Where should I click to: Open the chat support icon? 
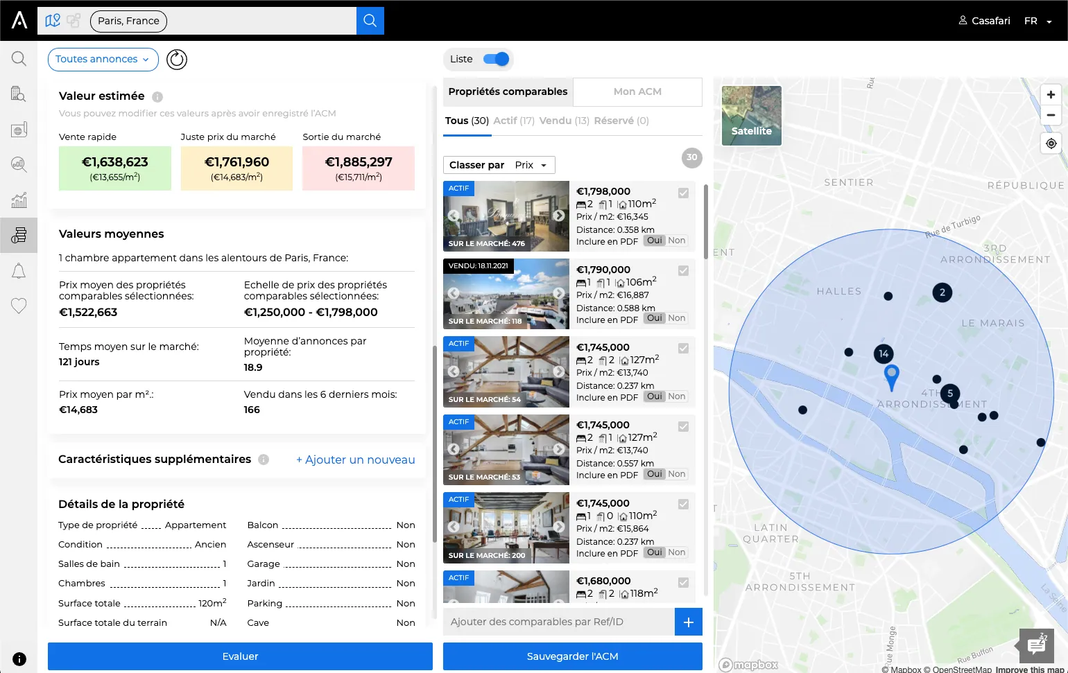[1037, 645]
